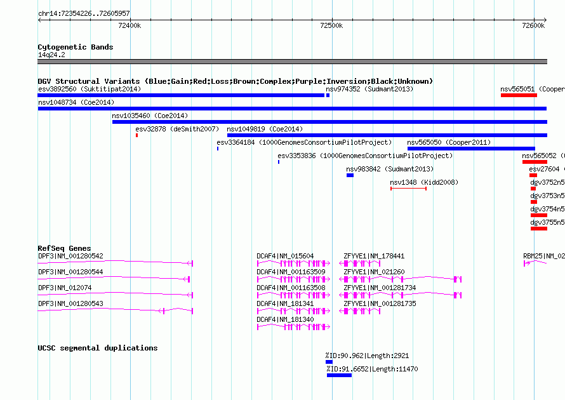Select the dgv3753n5 variant label
This screenshot has height=400, width=565.
pos(547,196)
